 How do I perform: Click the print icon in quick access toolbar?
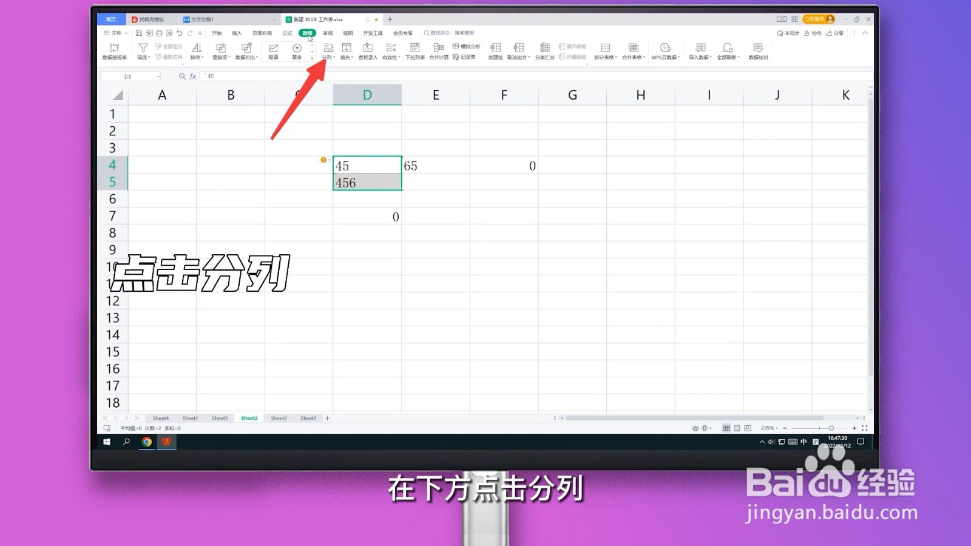pyautogui.click(x=159, y=33)
